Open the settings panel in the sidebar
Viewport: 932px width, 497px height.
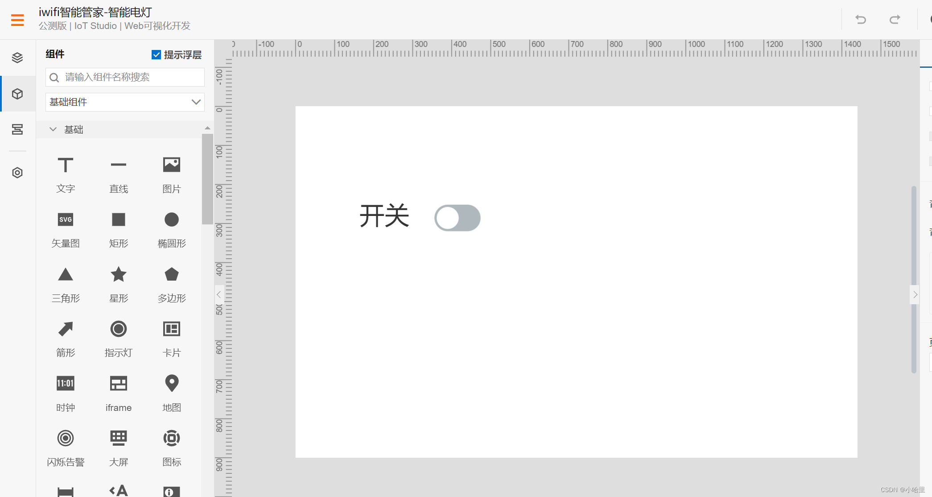(17, 173)
